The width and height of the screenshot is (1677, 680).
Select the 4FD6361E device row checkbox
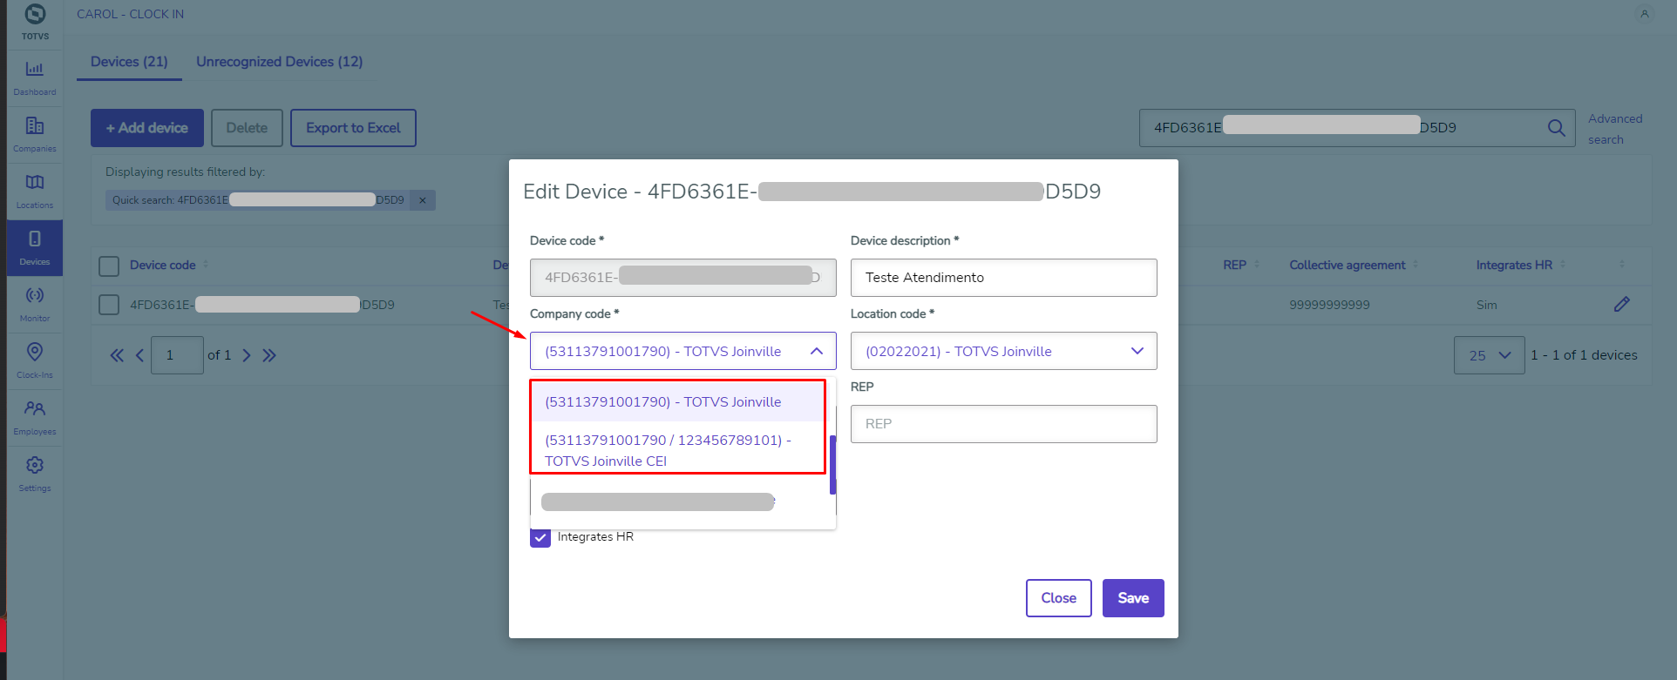coord(109,305)
